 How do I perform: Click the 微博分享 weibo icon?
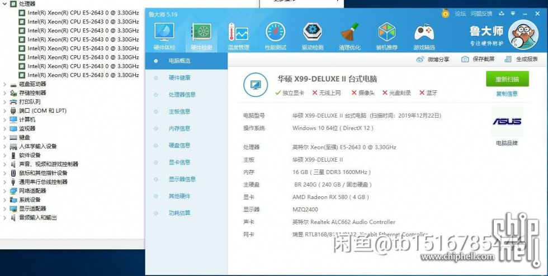click(420, 60)
